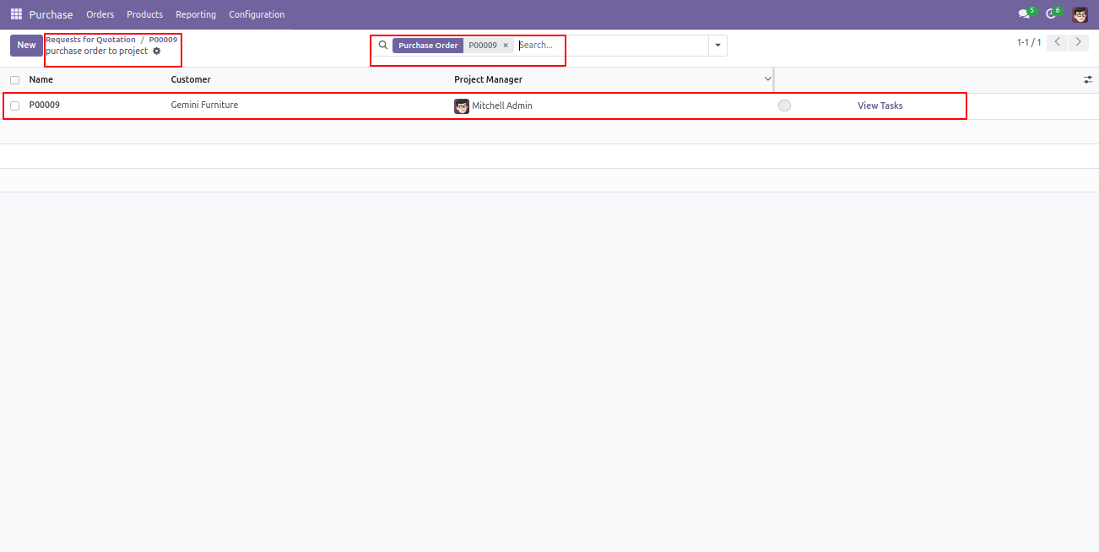Viewport: 1099px width, 552px height.
Task: Click the search magnifier icon
Action: pyautogui.click(x=383, y=46)
